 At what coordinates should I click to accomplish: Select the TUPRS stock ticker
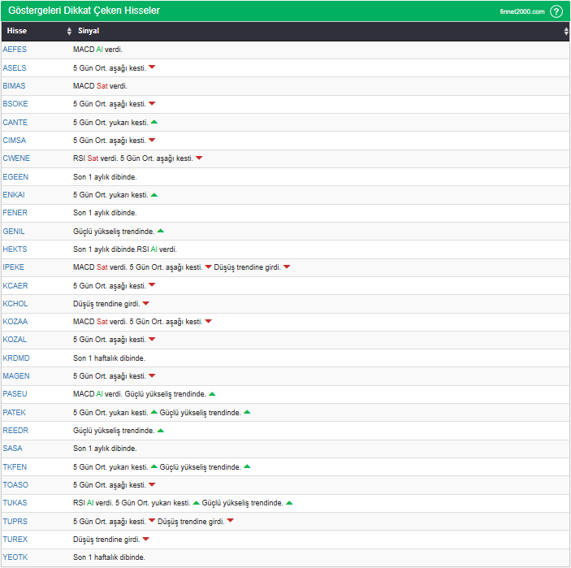click(x=15, y=521)
